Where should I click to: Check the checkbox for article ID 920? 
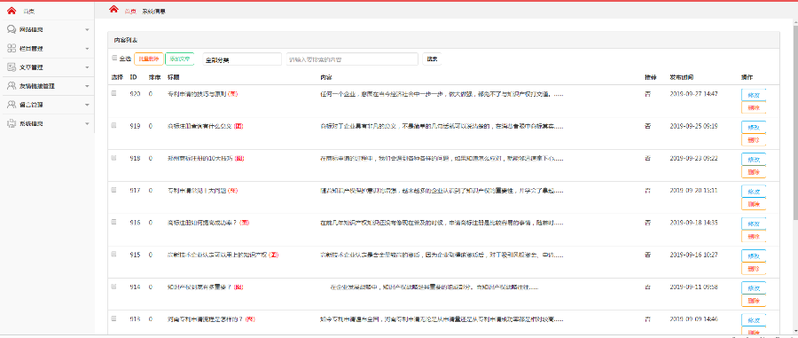pyautogui.click(x=114, y=93)
